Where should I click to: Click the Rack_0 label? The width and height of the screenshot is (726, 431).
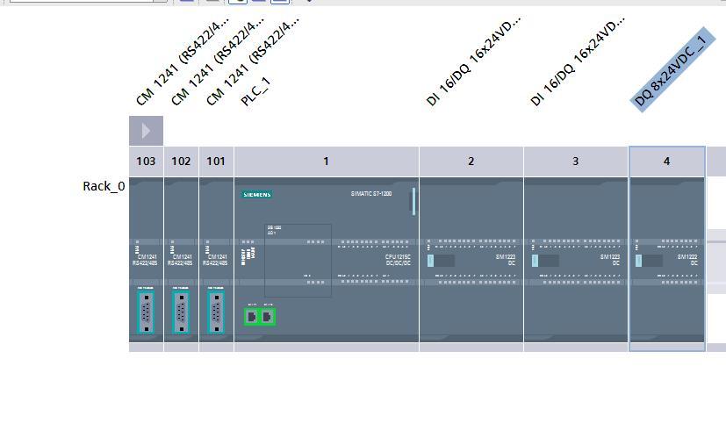(104, 186)
